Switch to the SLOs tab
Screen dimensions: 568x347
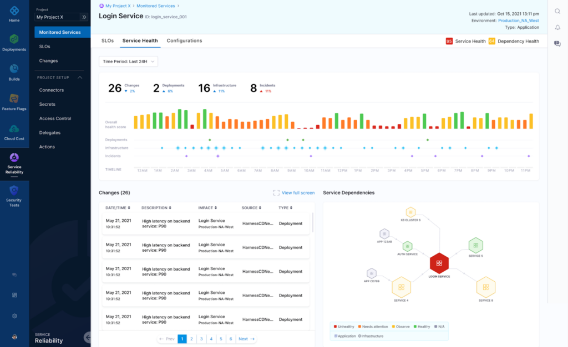click(x=108, y=40)
